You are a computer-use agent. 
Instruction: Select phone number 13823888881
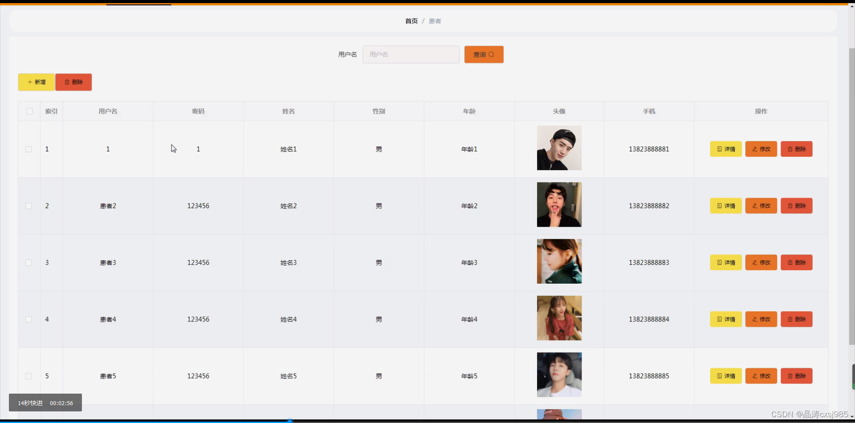649,149
